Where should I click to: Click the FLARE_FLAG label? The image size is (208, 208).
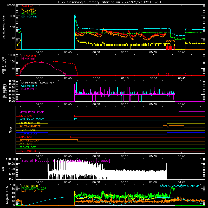[27, 130]
